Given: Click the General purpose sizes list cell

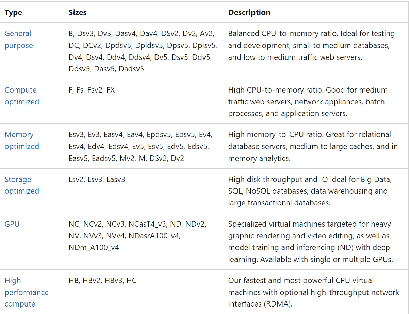Looking at the screenshot, I should [x=143, y=51].
